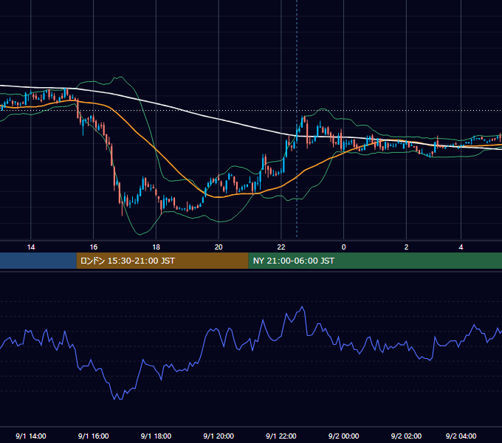Viewport: 502px width, 443px height.
Task: Click the 9/2 04:00 label on oscillator axis
Action: (461, 436)
